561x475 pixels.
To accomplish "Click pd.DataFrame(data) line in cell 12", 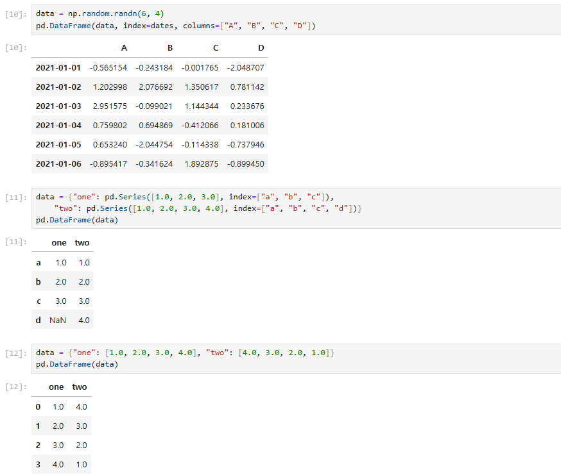I will (77, 365).
